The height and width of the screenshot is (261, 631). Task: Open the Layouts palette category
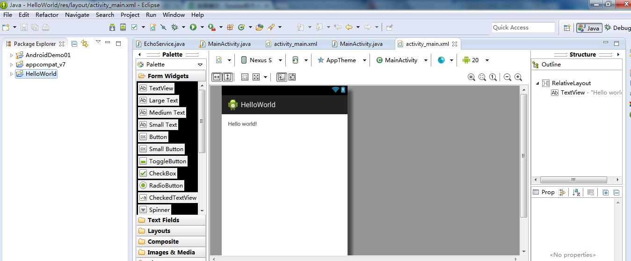tap(171, 231)
